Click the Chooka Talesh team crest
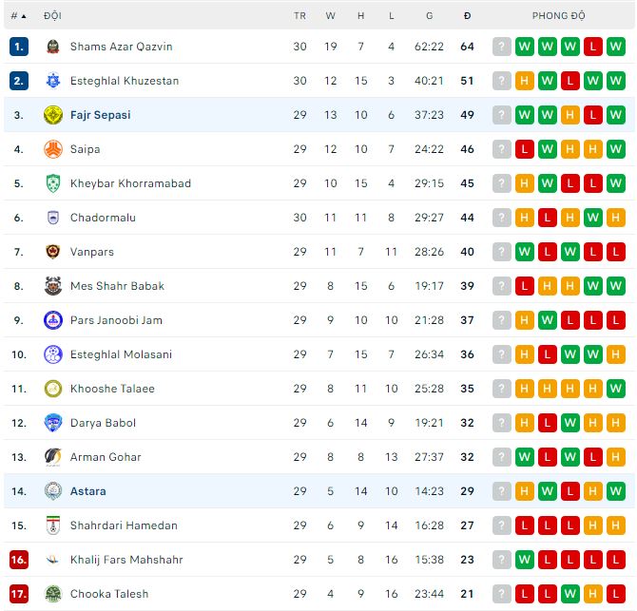The width and height of the screenshot is (637, 611). click(53, 594)
